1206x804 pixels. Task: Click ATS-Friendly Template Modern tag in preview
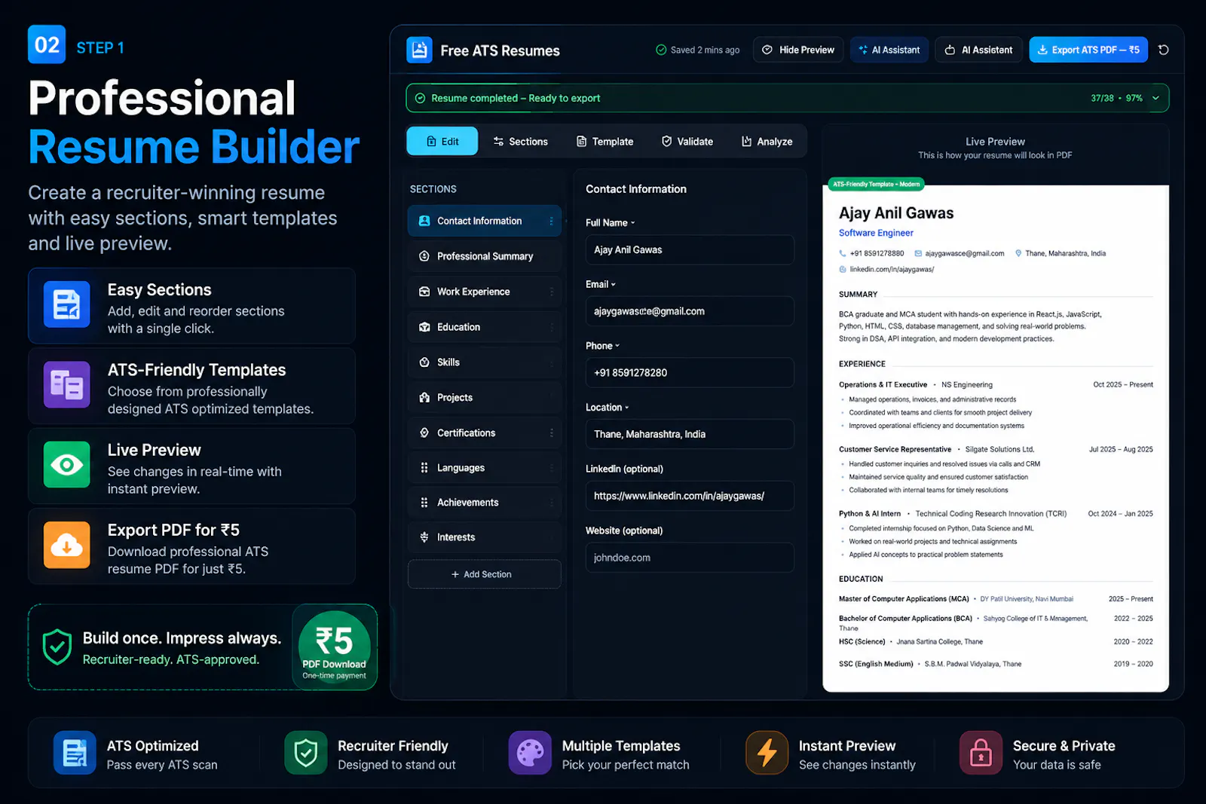click(x=876, y=184)
